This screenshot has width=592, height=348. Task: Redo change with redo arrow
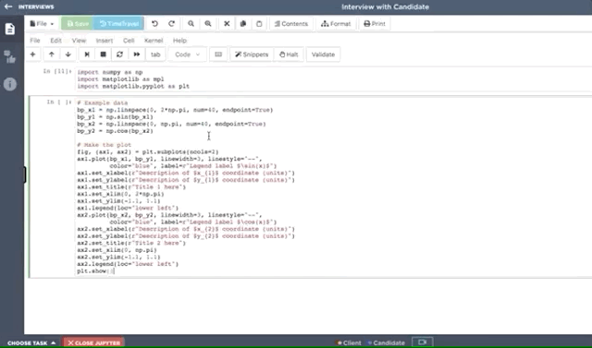(x=171, y=24)
